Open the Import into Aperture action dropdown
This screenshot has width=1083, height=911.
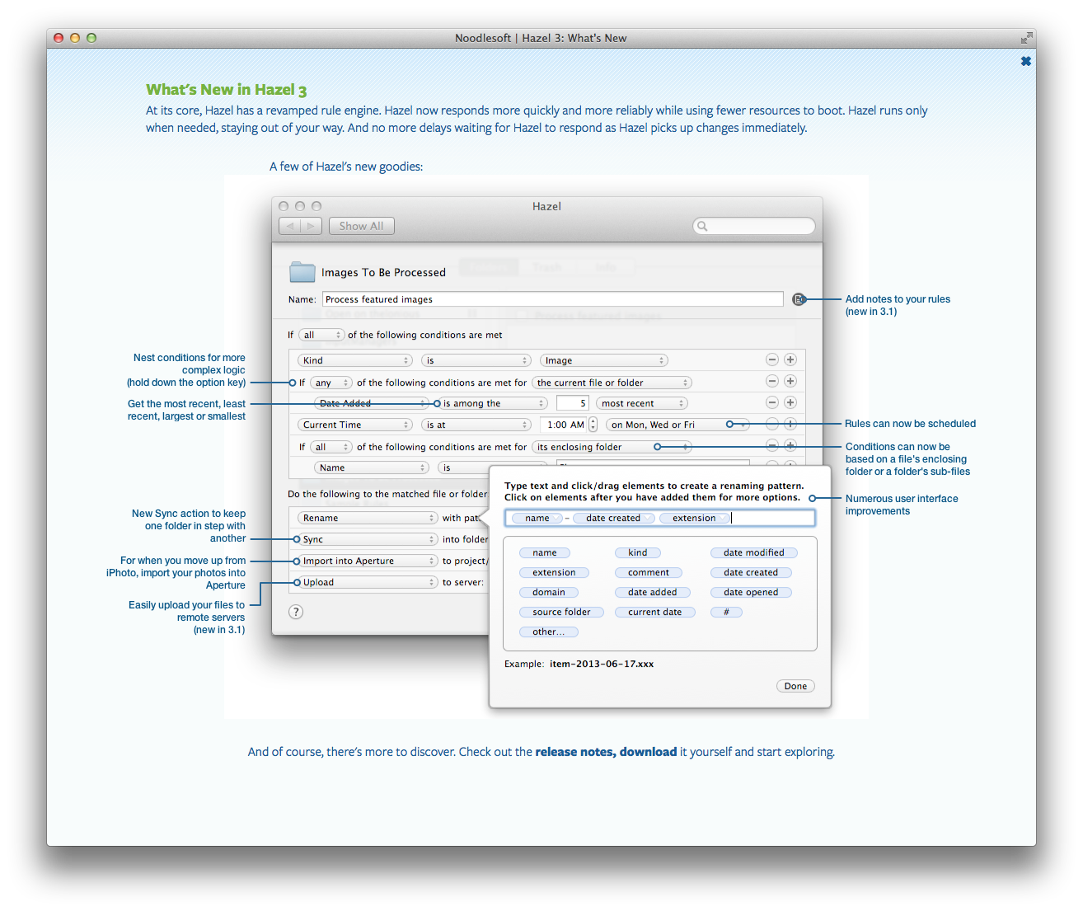[x=368, y=561]
